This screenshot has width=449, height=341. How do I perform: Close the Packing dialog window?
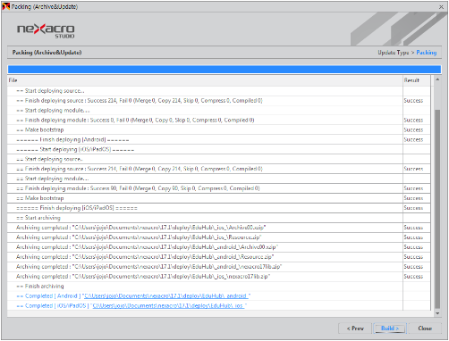441,6
